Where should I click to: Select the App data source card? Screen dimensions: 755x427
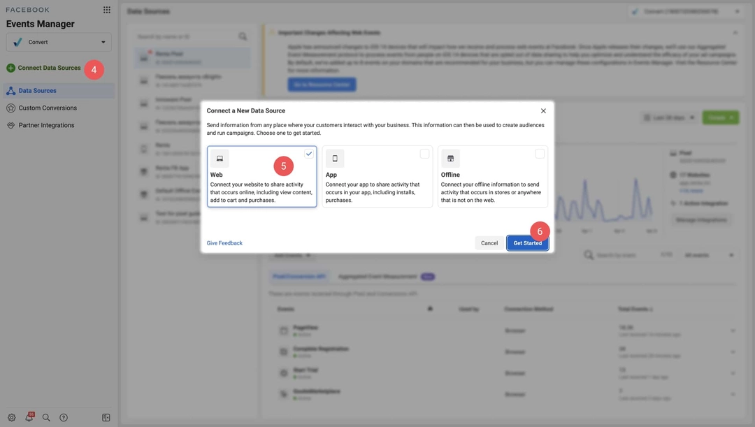click(x=377, y=177)
